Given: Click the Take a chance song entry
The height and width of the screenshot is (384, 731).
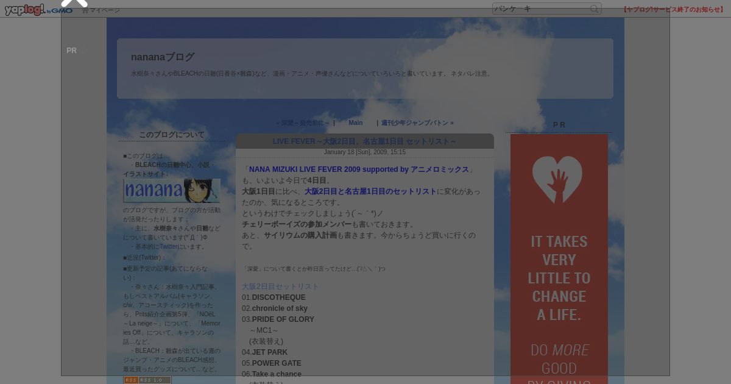Looking at the screenshot, I should point(277,374).
